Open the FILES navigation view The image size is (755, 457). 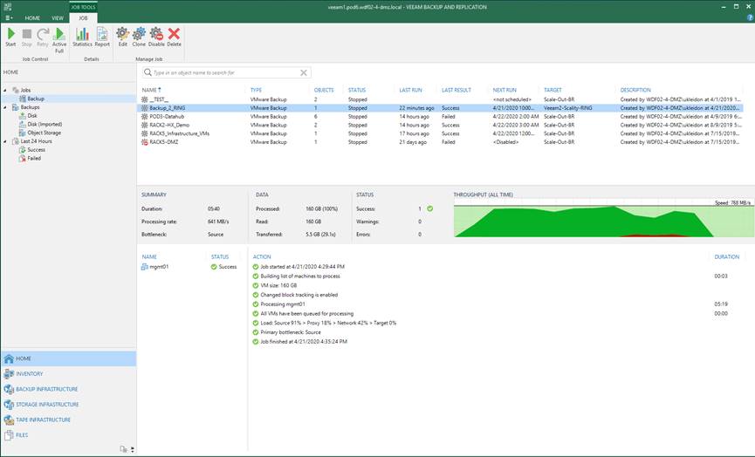click(68, 435)
